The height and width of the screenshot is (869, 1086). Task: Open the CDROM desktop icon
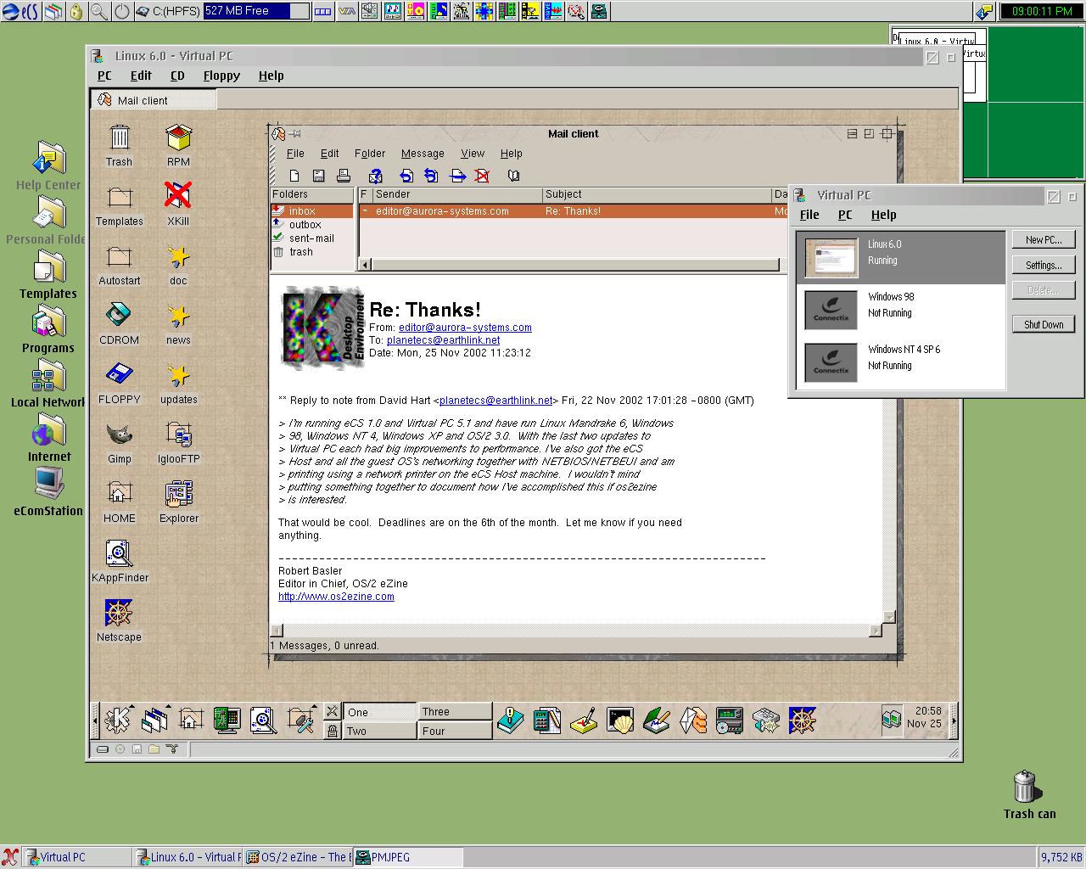(119, 322)
